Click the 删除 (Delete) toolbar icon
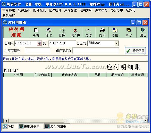This screenshot has width=151, height=133. 62,32
